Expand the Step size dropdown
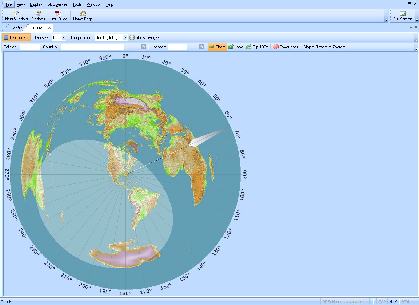 64,37
